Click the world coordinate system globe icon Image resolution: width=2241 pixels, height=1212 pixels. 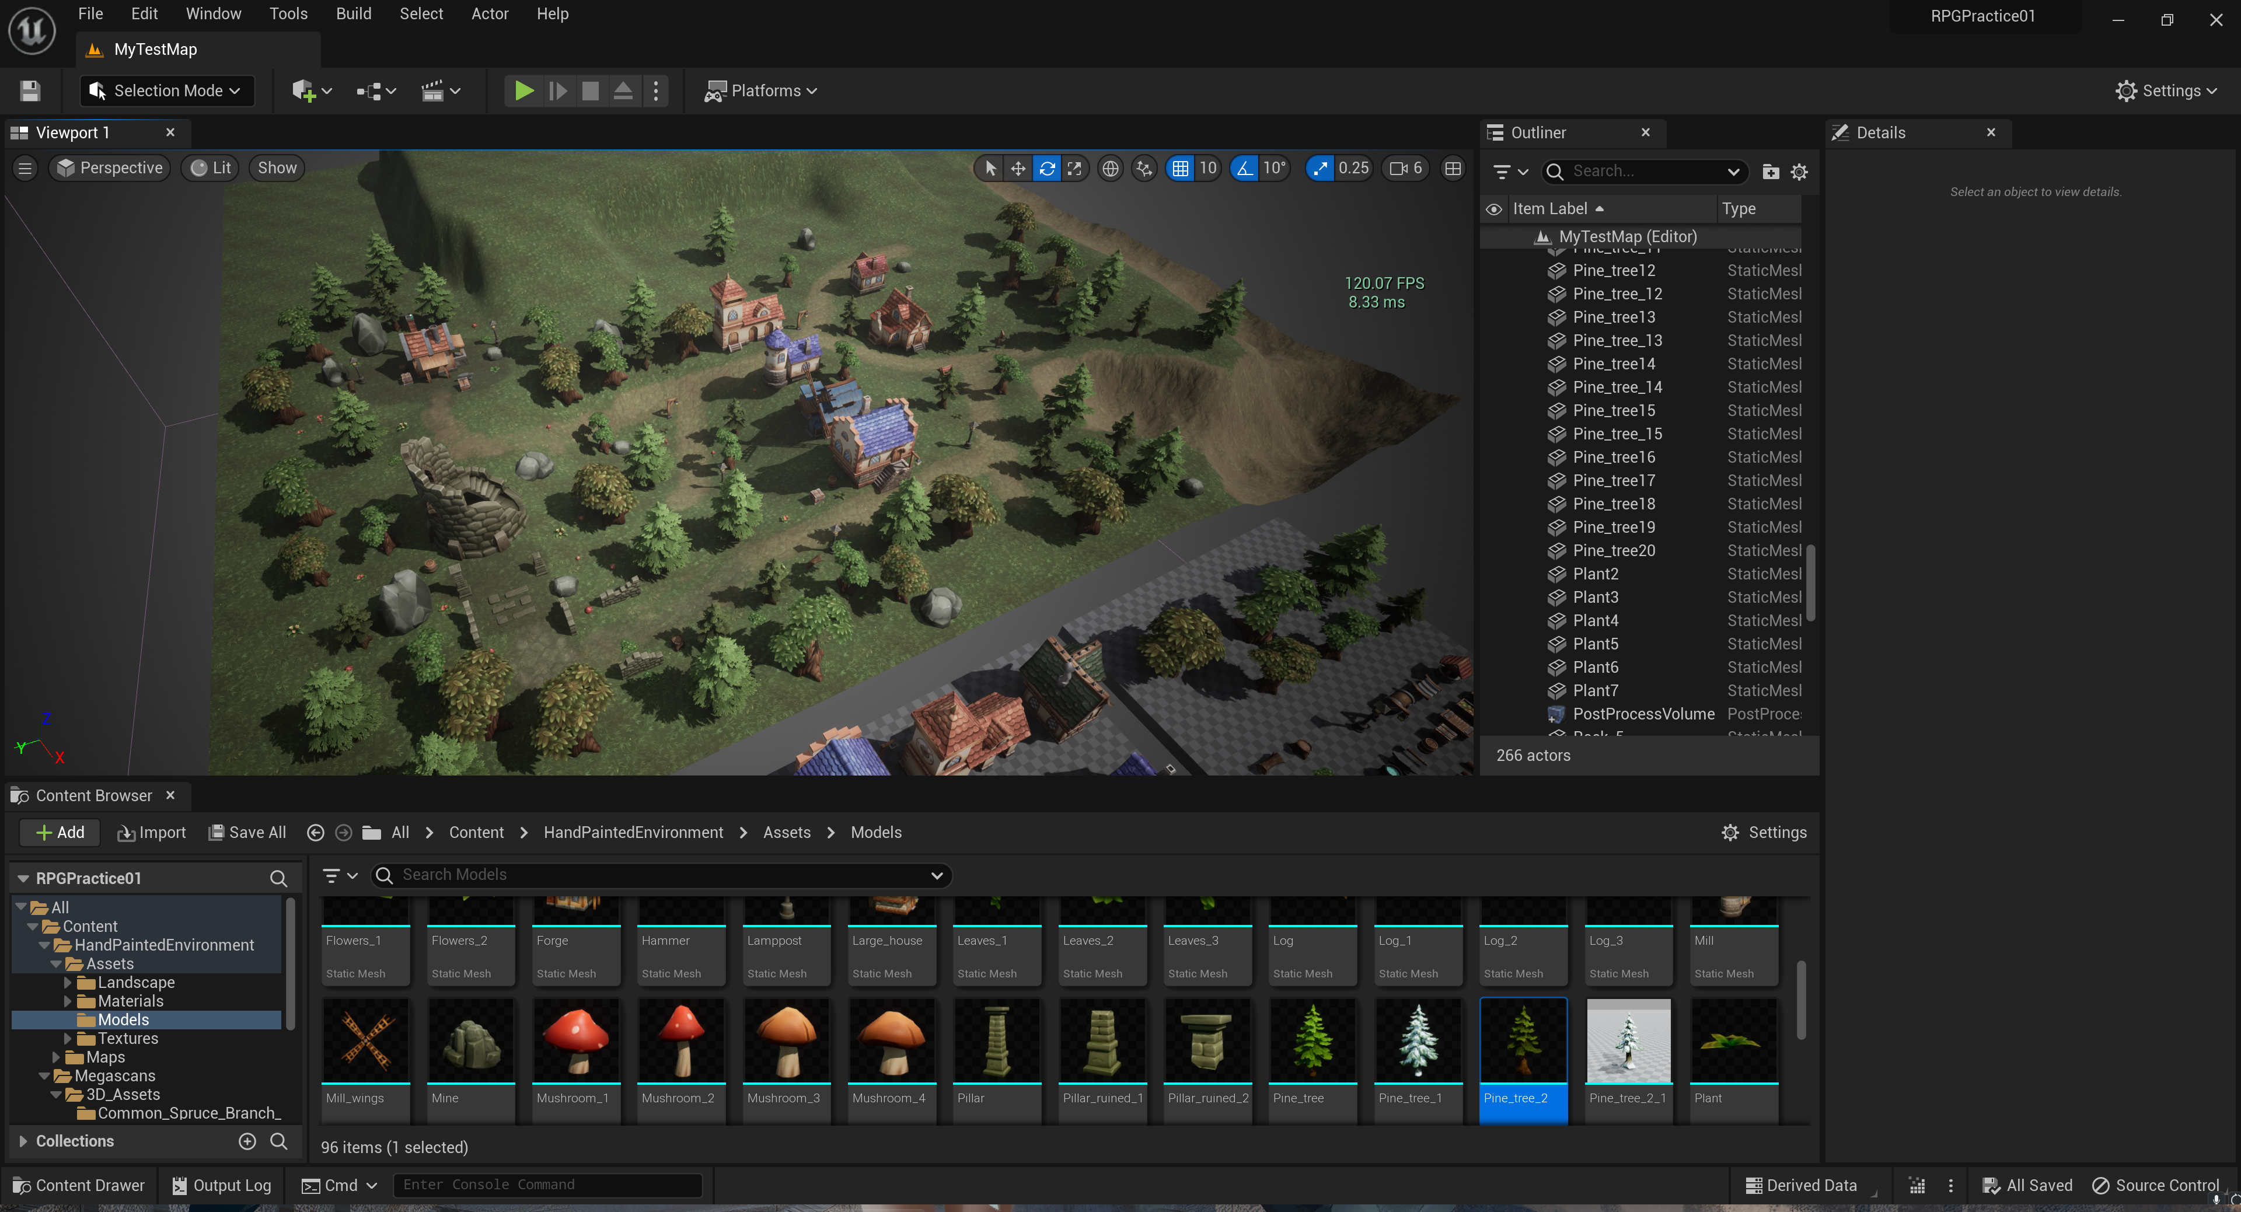[1110, 168]
